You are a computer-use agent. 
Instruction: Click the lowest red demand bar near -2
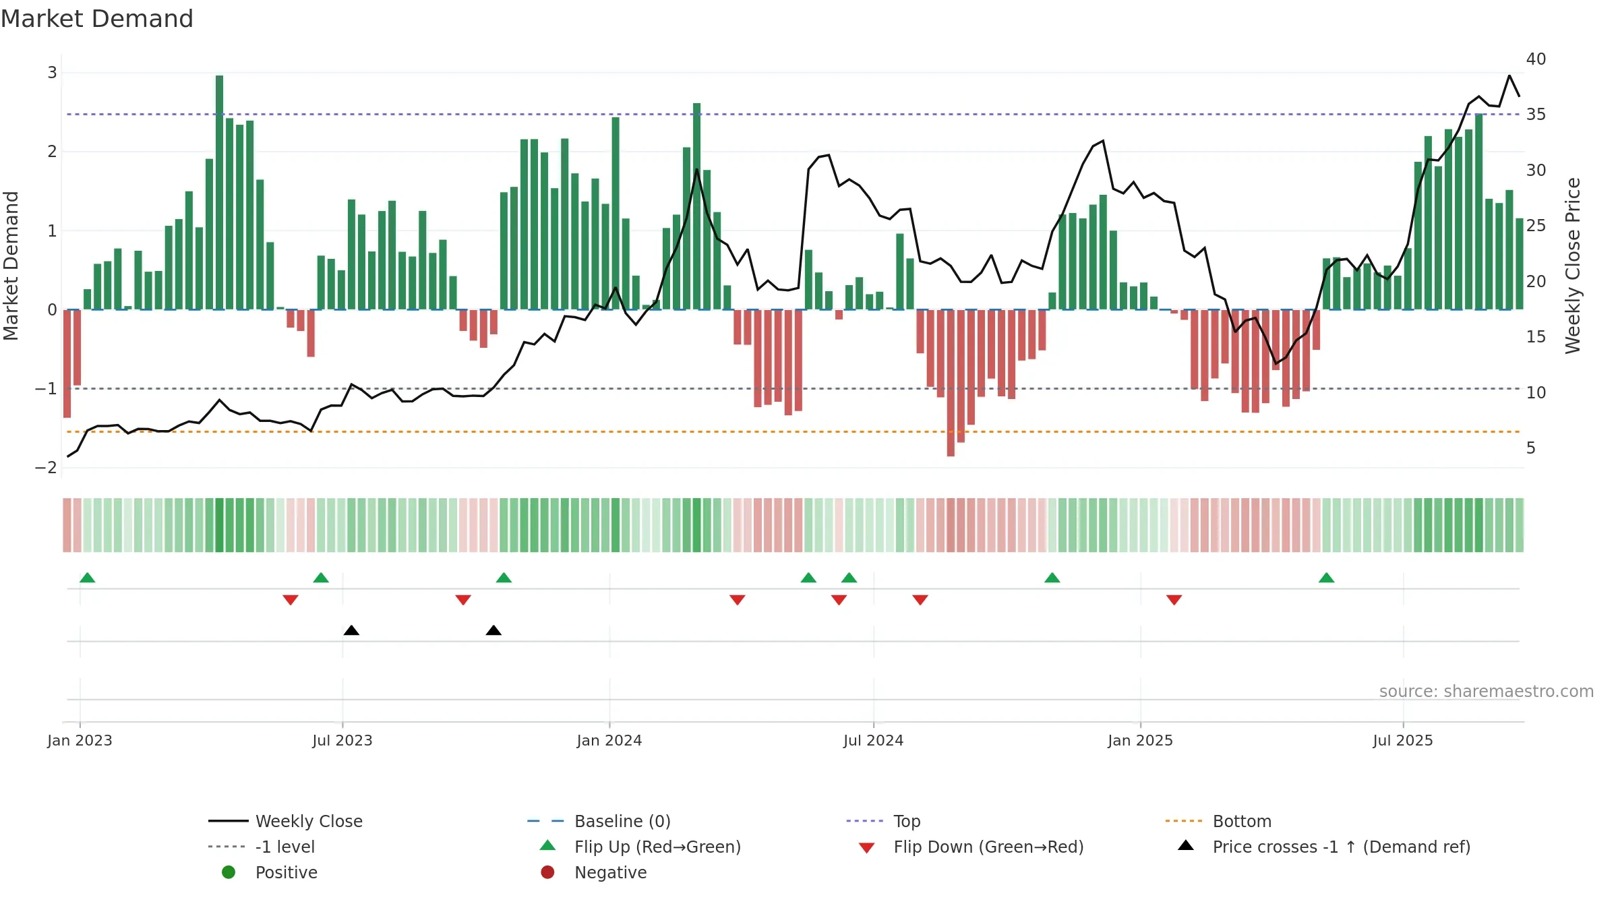(x=951, y=383)
